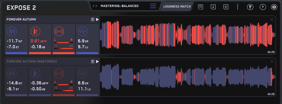
Task: Select loudness speaker icon for Forever Autumn
Action: pos(12,31)
